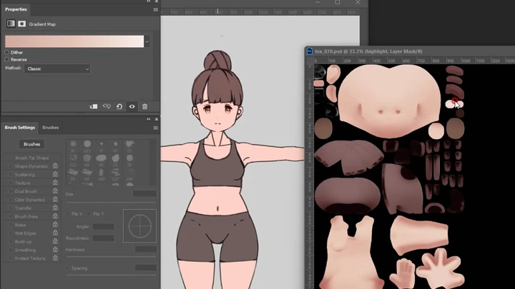Select the 112 size brush tip preset

pyautogui.click(x=73, y=161)
